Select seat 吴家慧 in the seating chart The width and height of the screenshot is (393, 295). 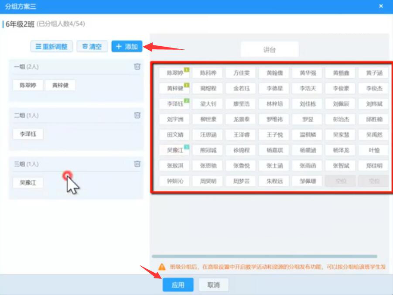pyautogui.click(x=341, y=135)
